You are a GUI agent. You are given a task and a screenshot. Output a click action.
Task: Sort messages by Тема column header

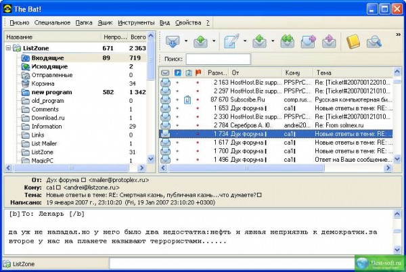[353, 72]
